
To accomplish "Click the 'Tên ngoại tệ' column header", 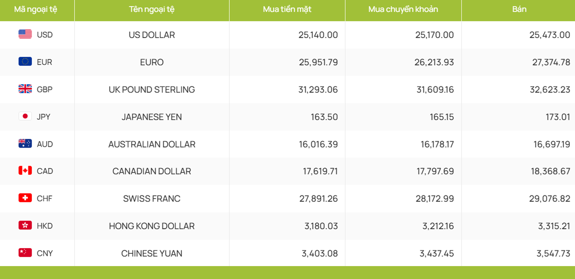I will click(152, 9).
